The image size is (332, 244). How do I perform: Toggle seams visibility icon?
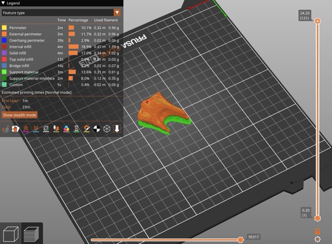pyautogui.click(x=46, y=128)
